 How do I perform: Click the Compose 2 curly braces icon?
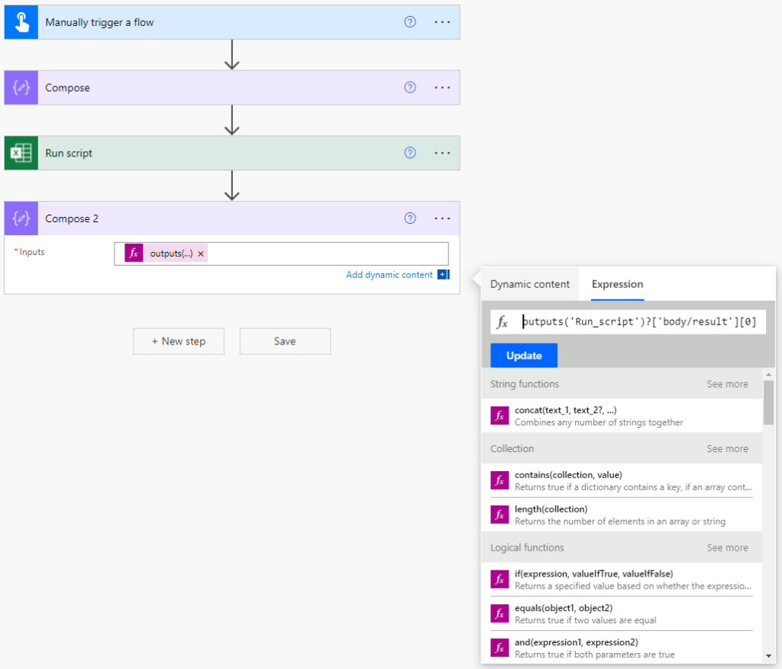point(21,218)
